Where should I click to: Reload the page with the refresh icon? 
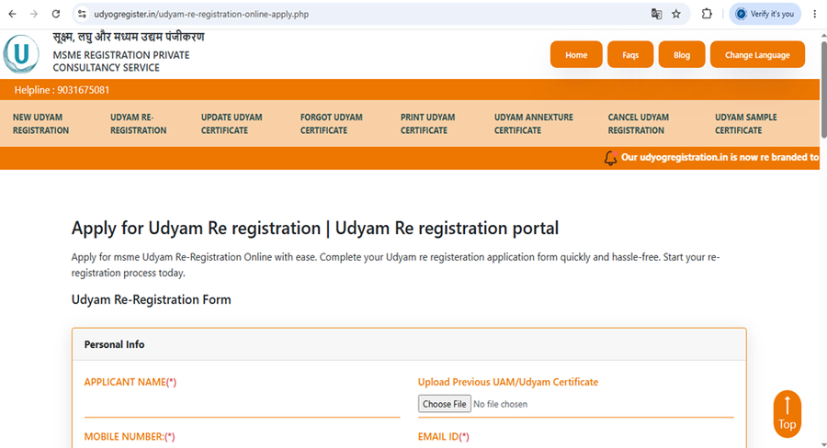click(56, 15)
